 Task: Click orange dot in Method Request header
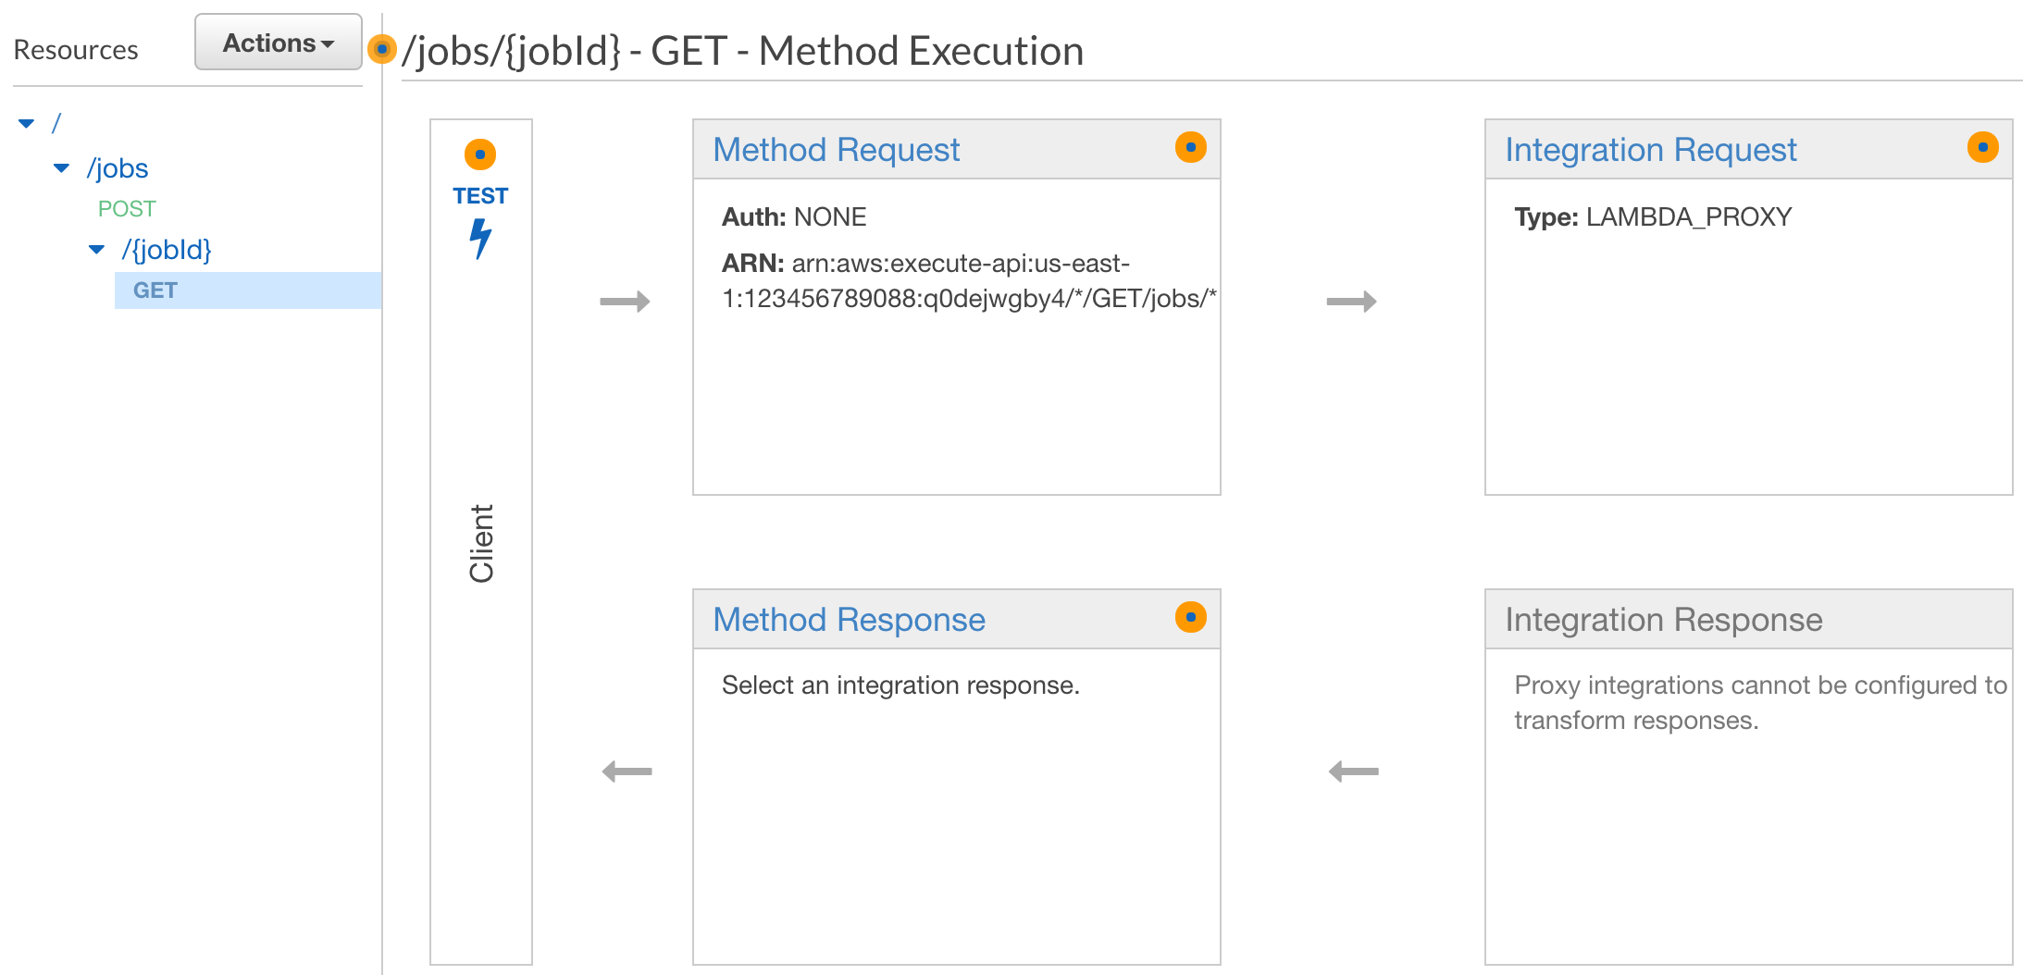[1190, 147]
